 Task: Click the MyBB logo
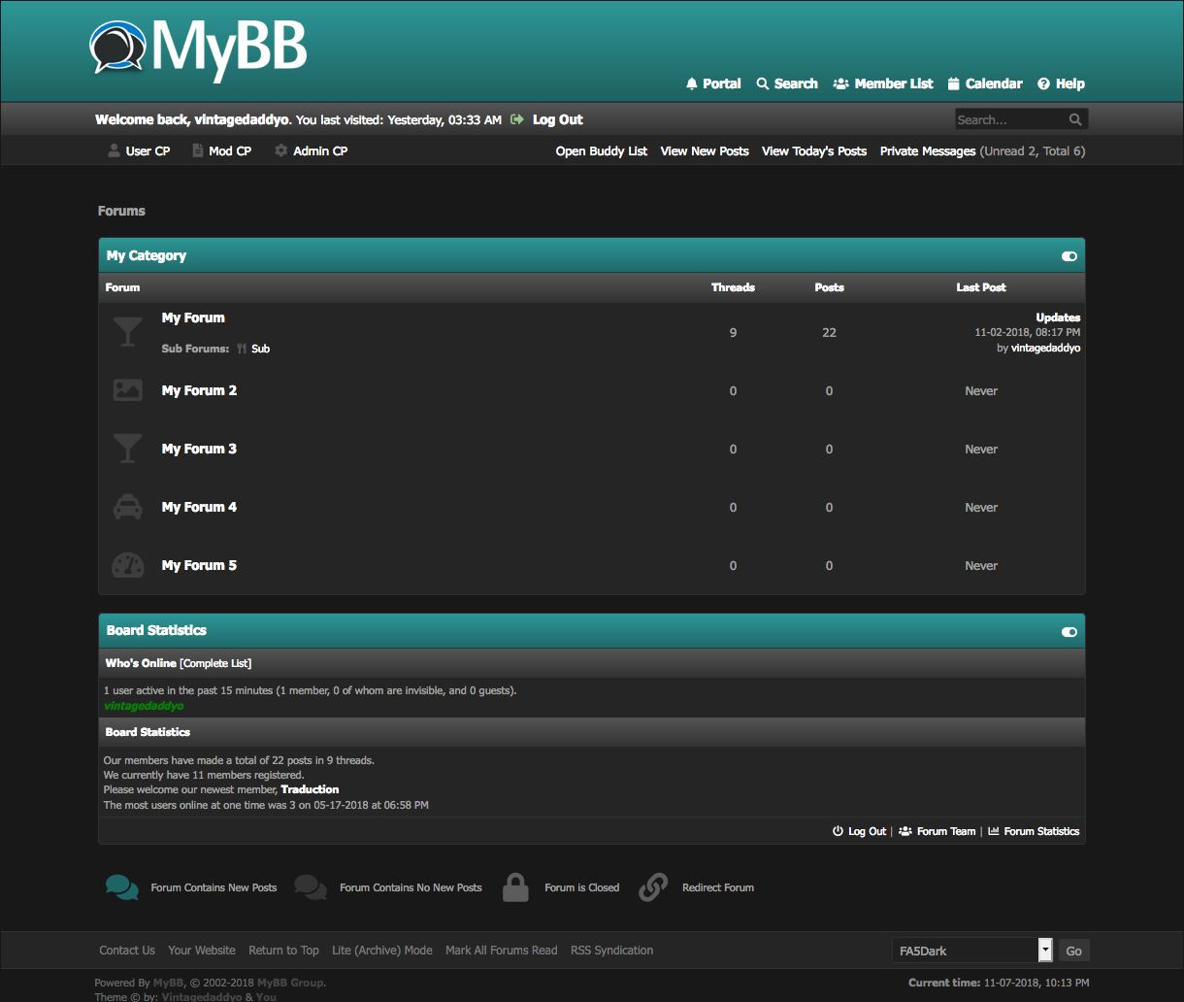click(x=199, y=48)
